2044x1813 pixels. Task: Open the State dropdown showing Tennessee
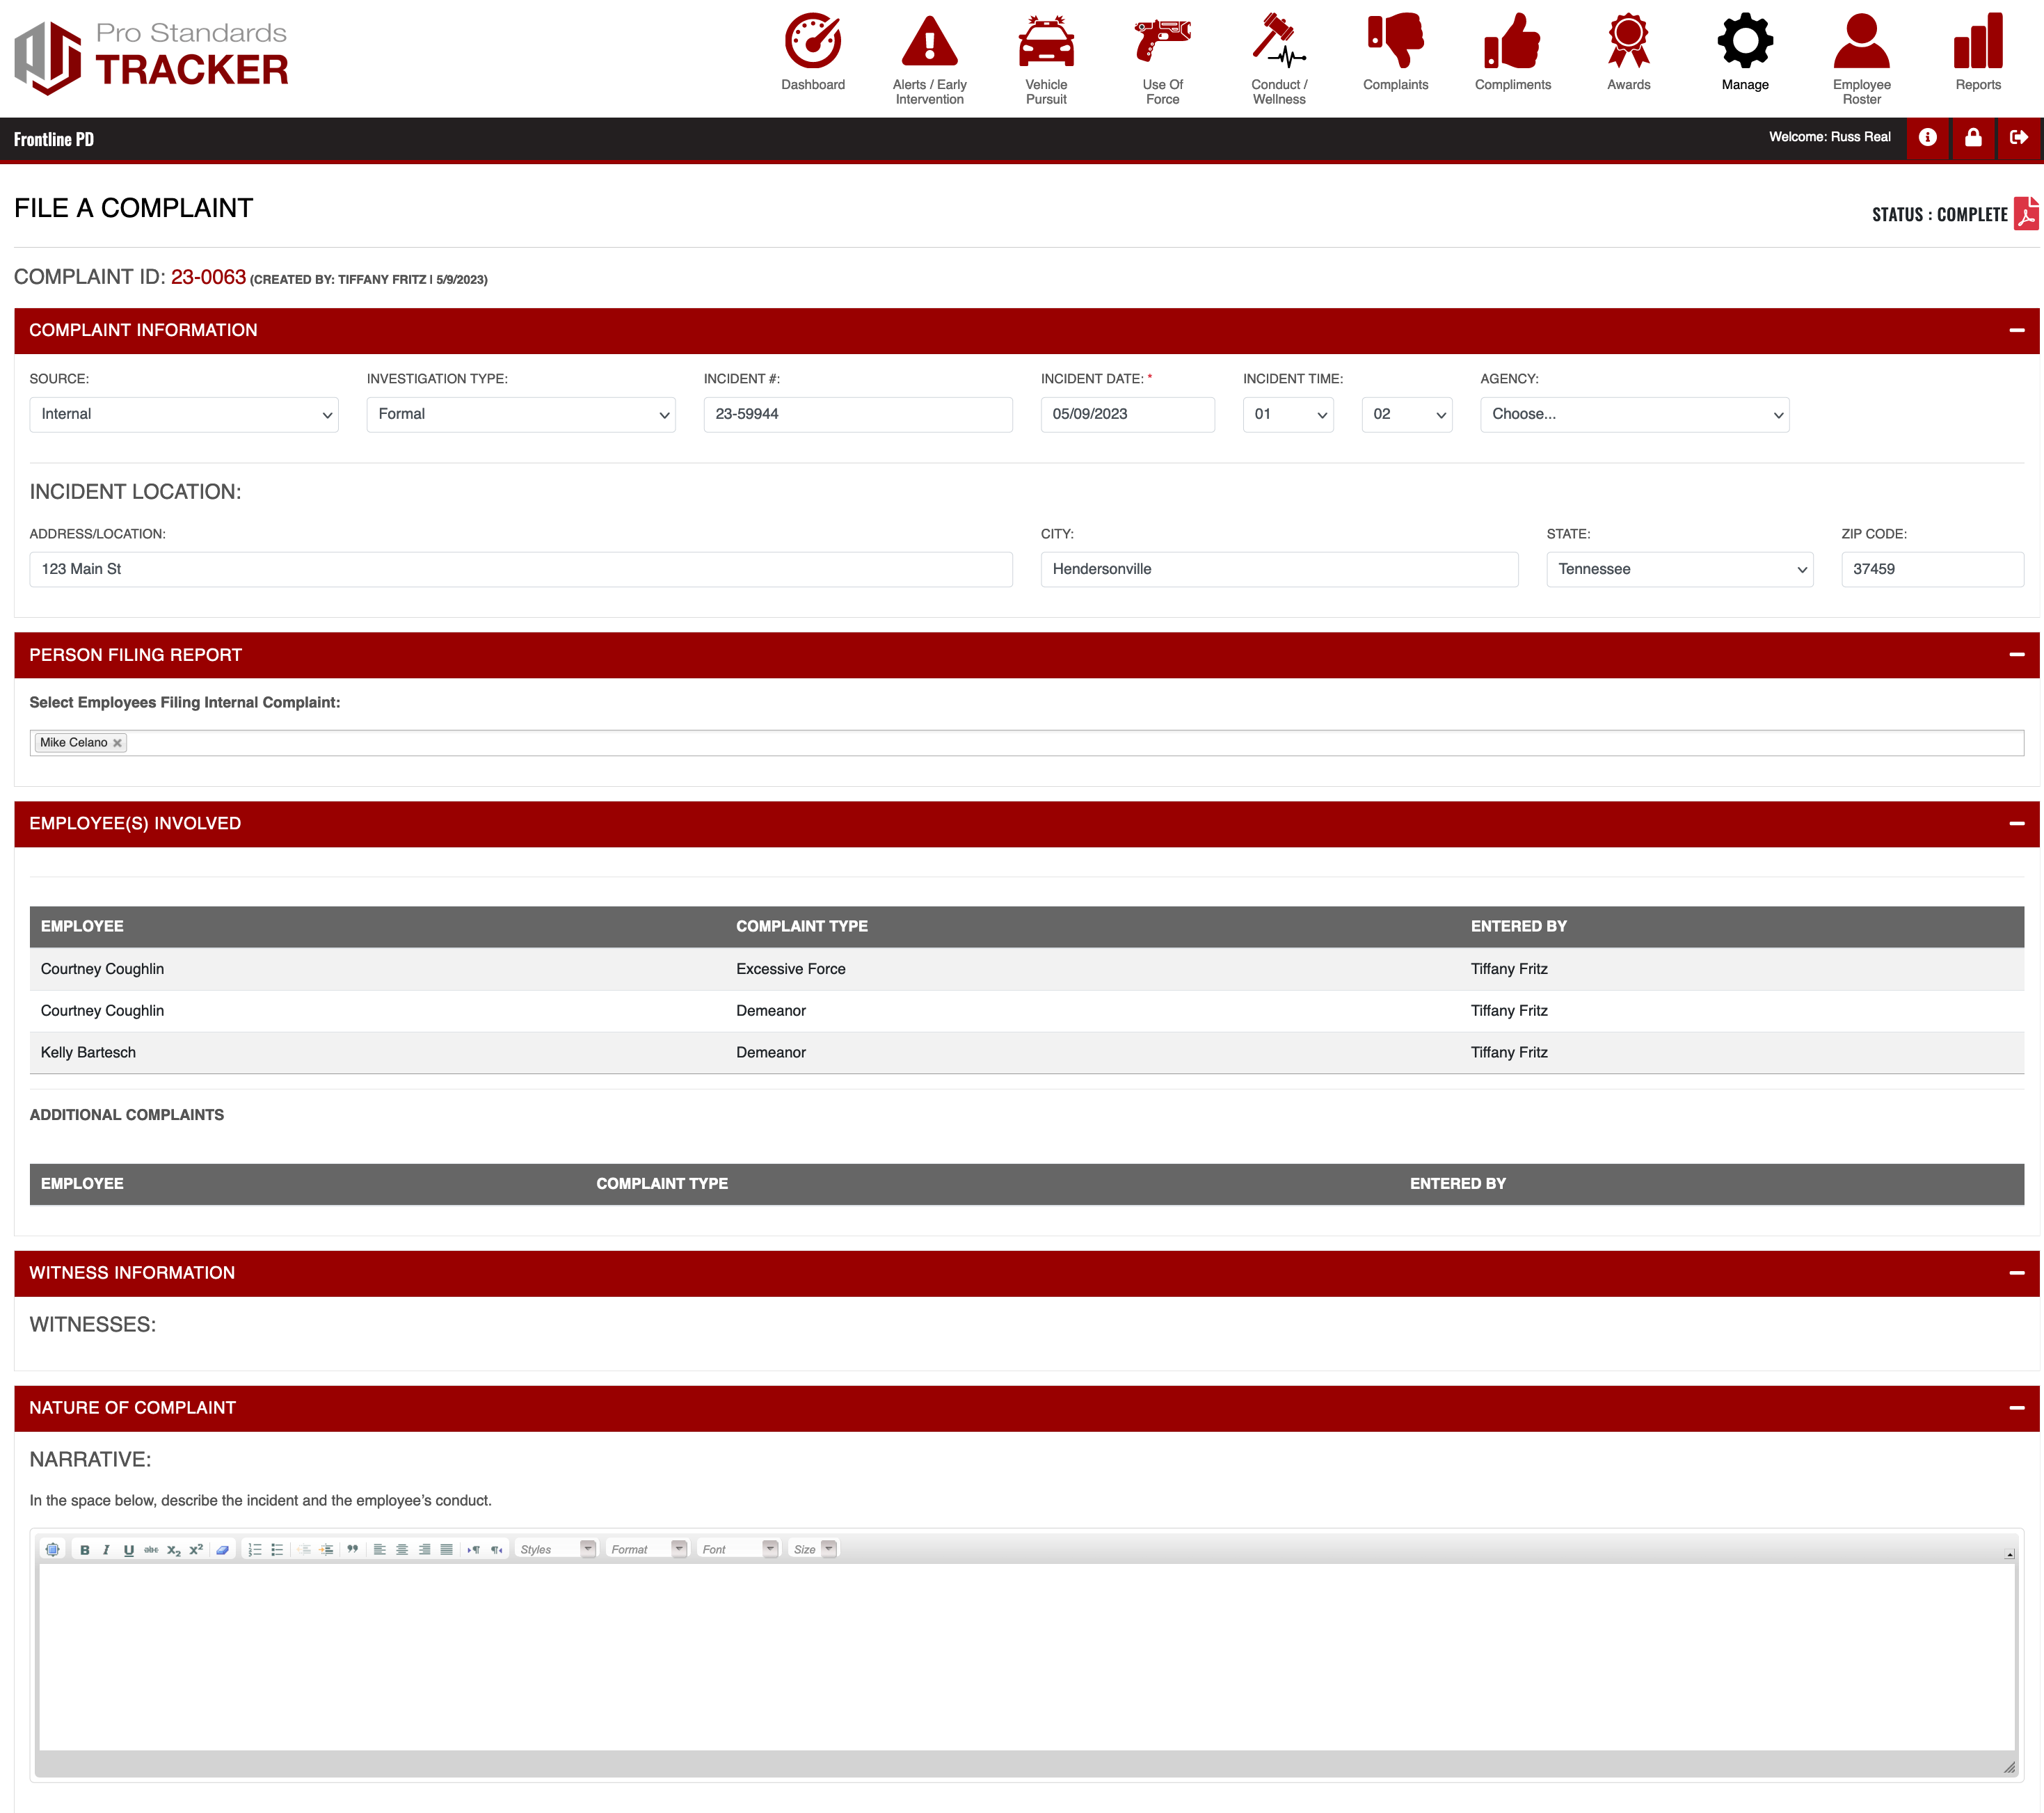coord(1679,570)
